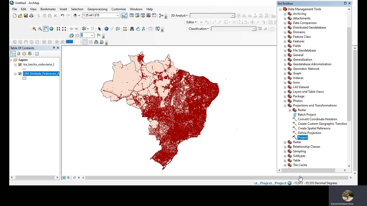Select the Measure ruler tool

125,29
